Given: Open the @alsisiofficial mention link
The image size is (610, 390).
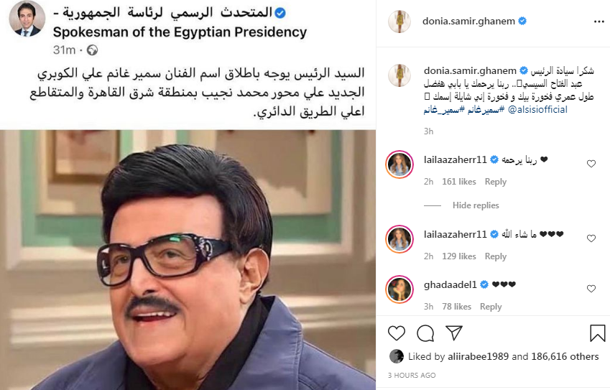Looking at the screenshot, I should click(x=537, y=110).
